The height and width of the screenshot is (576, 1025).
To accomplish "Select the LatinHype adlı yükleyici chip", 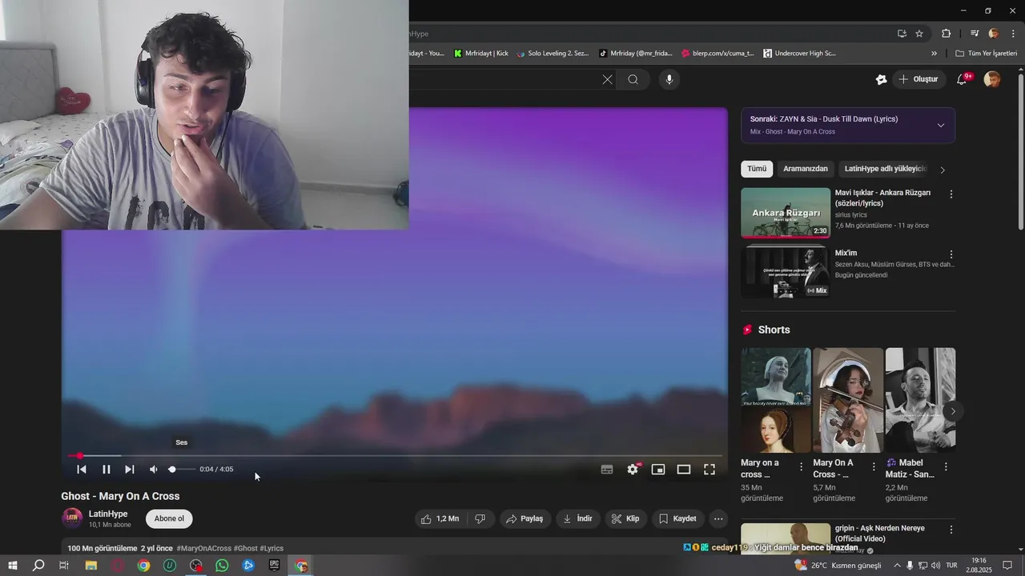I will [885, 169].
